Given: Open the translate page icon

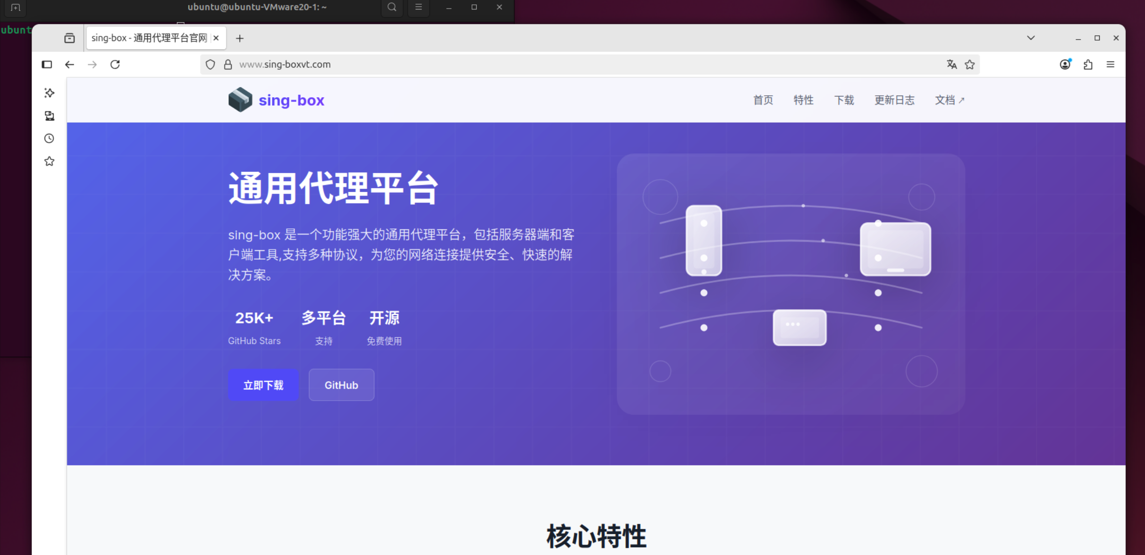Looking at the screenshot, I should click(x=951, y=64).
